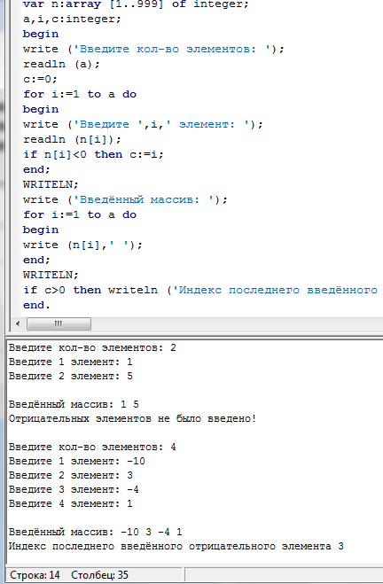This screenshot has width=383, height=584.
Task: Click the 'write (n[i],' ');' code line
Action: [x=82, y=245]
